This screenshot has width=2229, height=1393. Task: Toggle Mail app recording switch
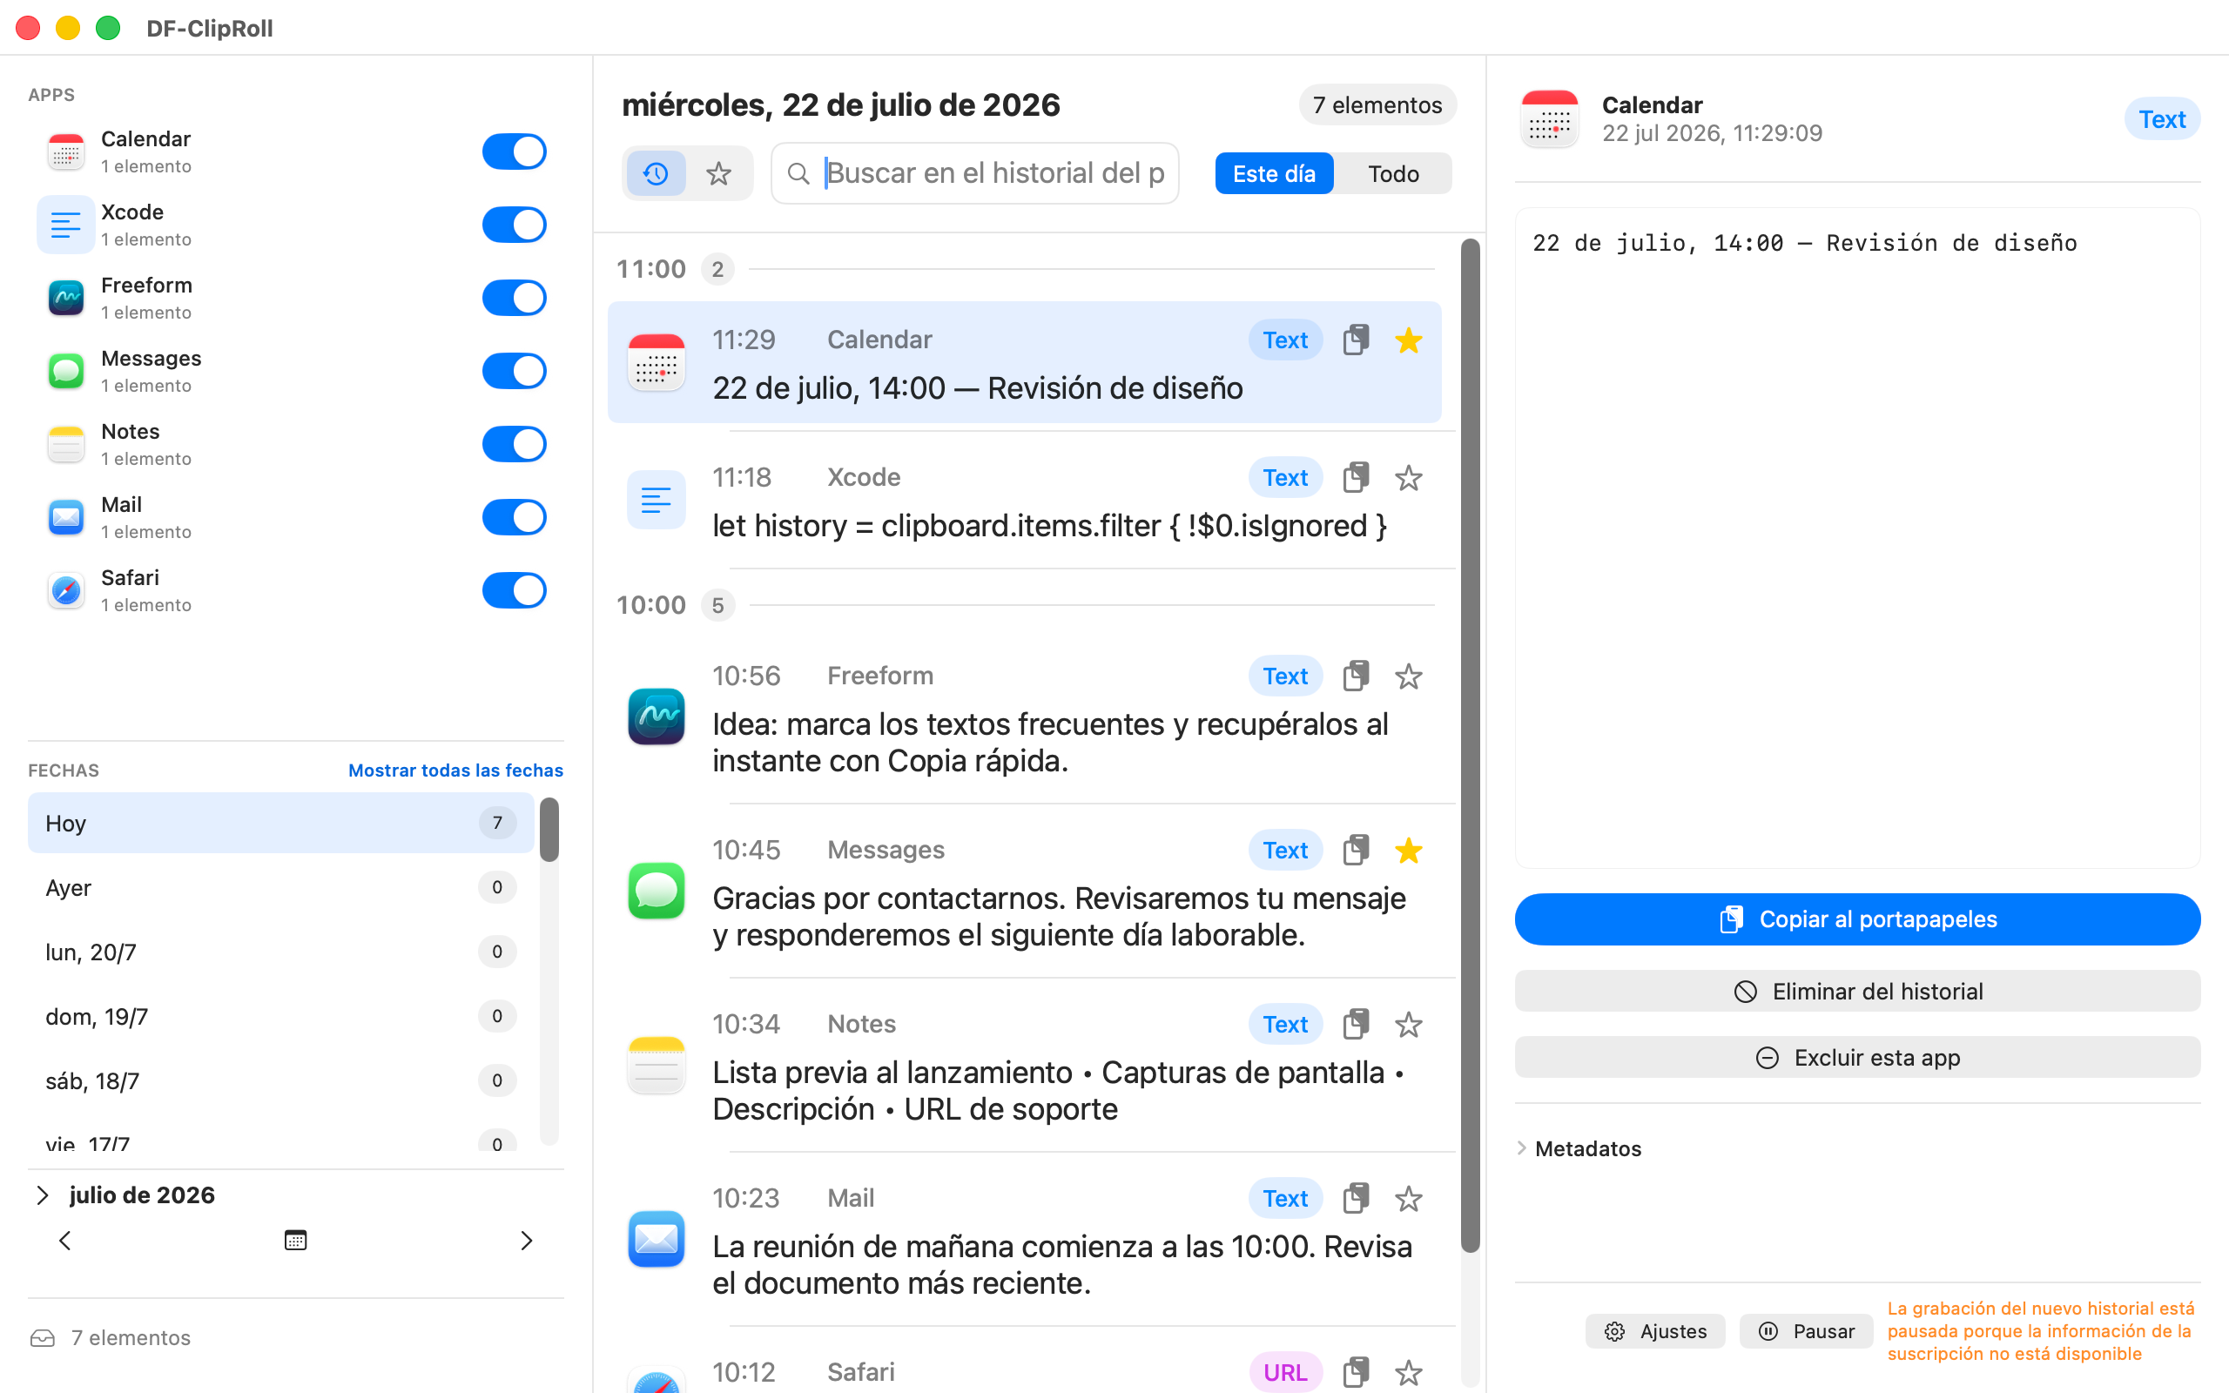(514, 517)
